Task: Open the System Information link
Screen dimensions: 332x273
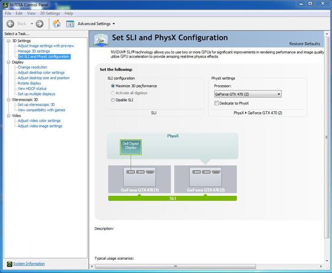Action: [29, 264]
